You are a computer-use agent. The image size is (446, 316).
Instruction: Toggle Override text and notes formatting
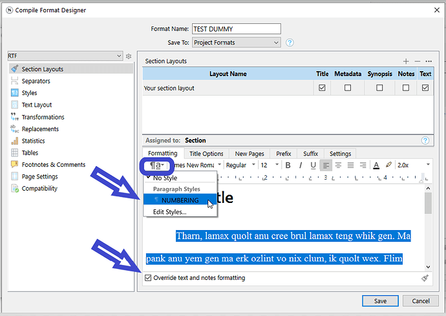tap(148, 278)
